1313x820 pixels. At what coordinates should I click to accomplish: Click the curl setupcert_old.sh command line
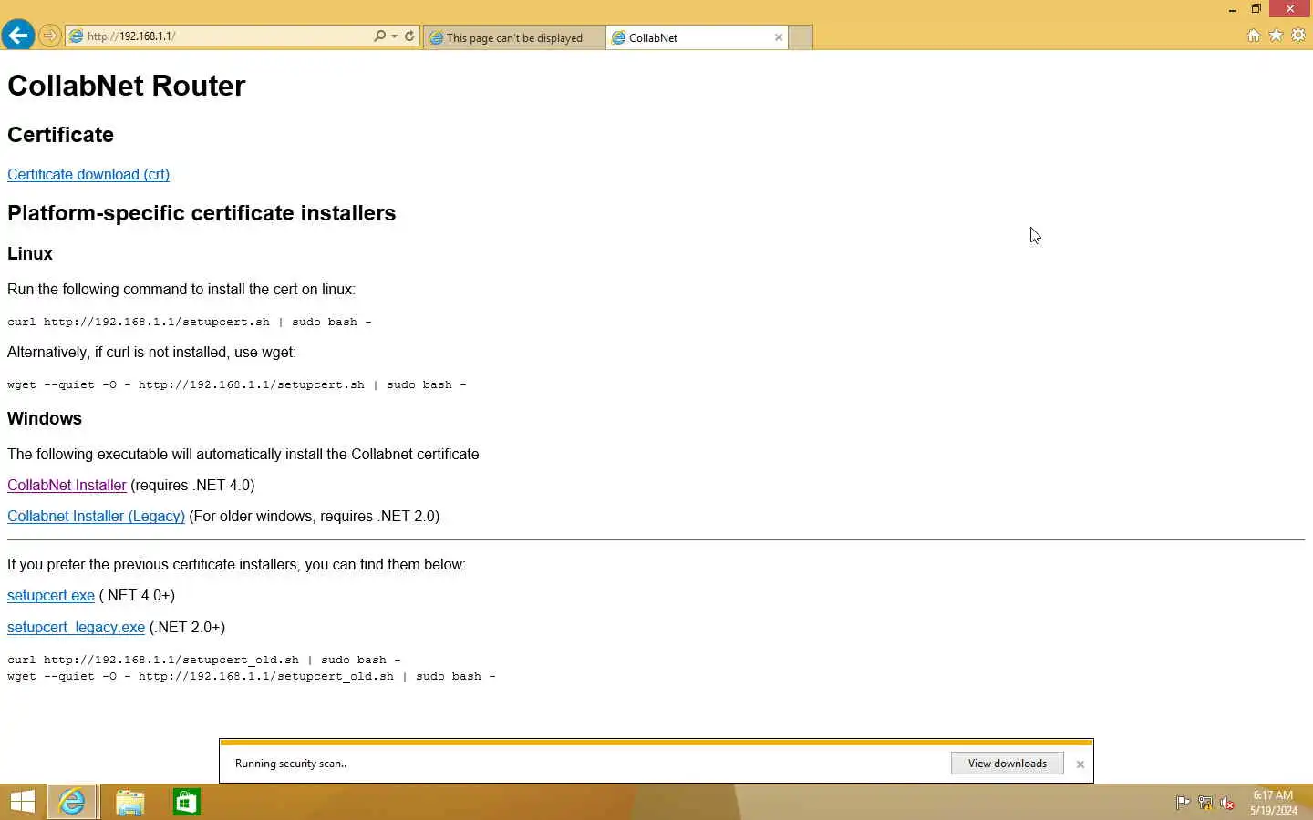click(204, 660)
